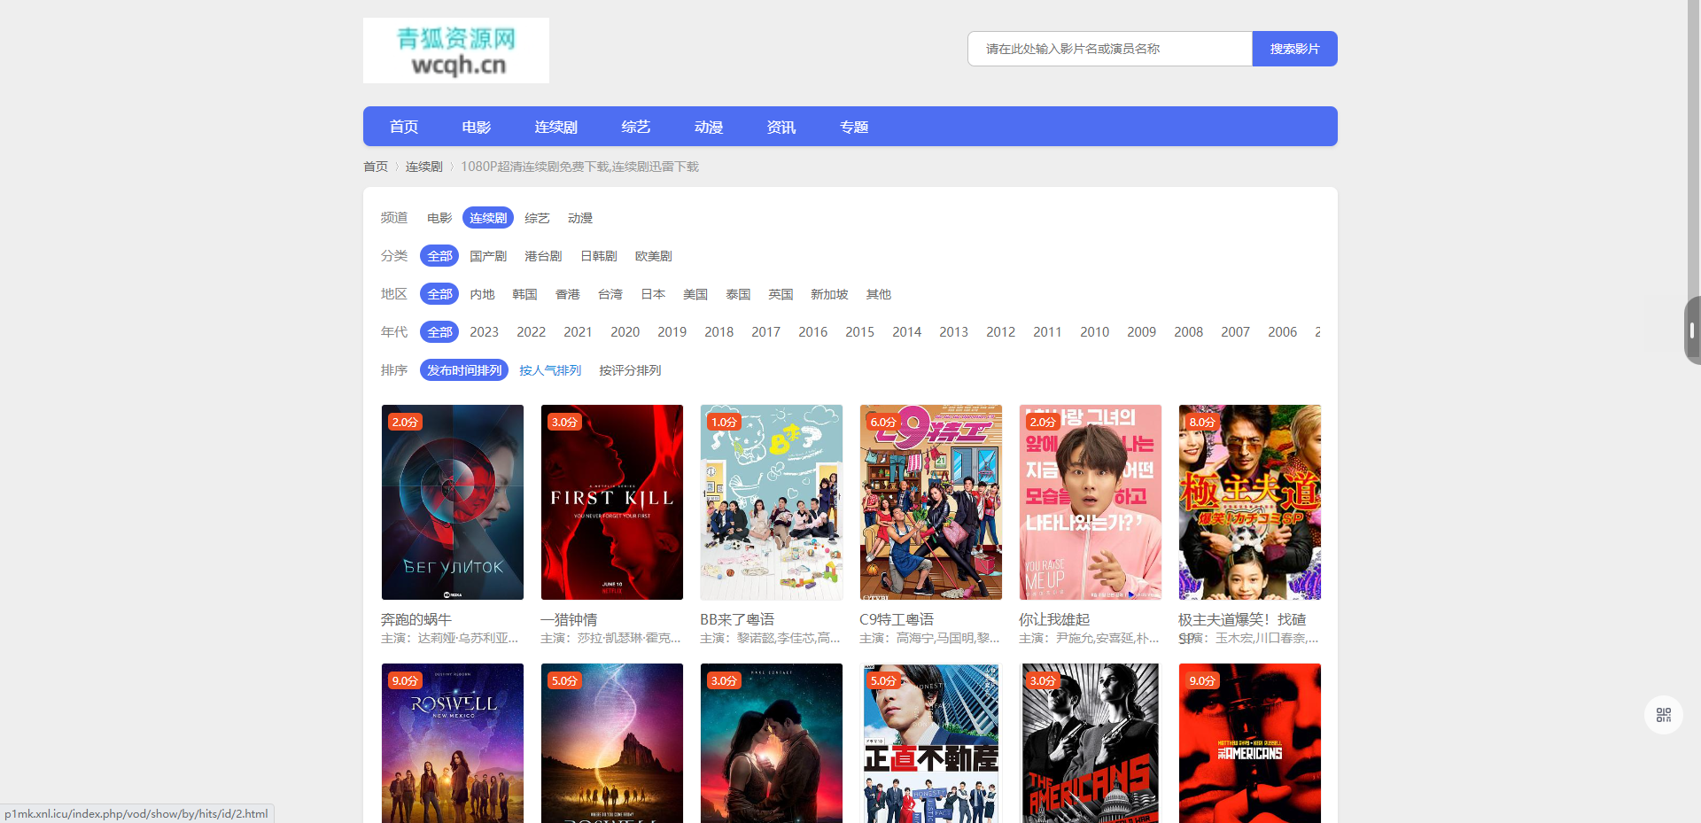The height and width of the screenshot is (823, 1701).
Task: Filter region by 韩国
Action: (524, 294)
